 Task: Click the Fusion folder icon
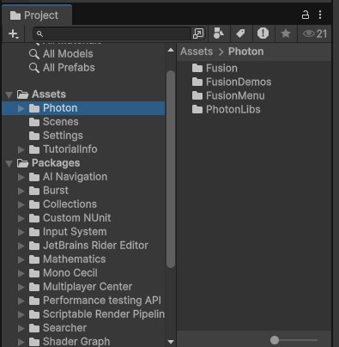197,68
